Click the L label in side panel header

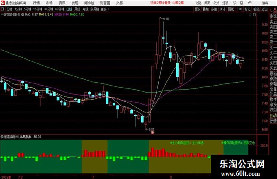pyautogui.click(x=271, y=11)
